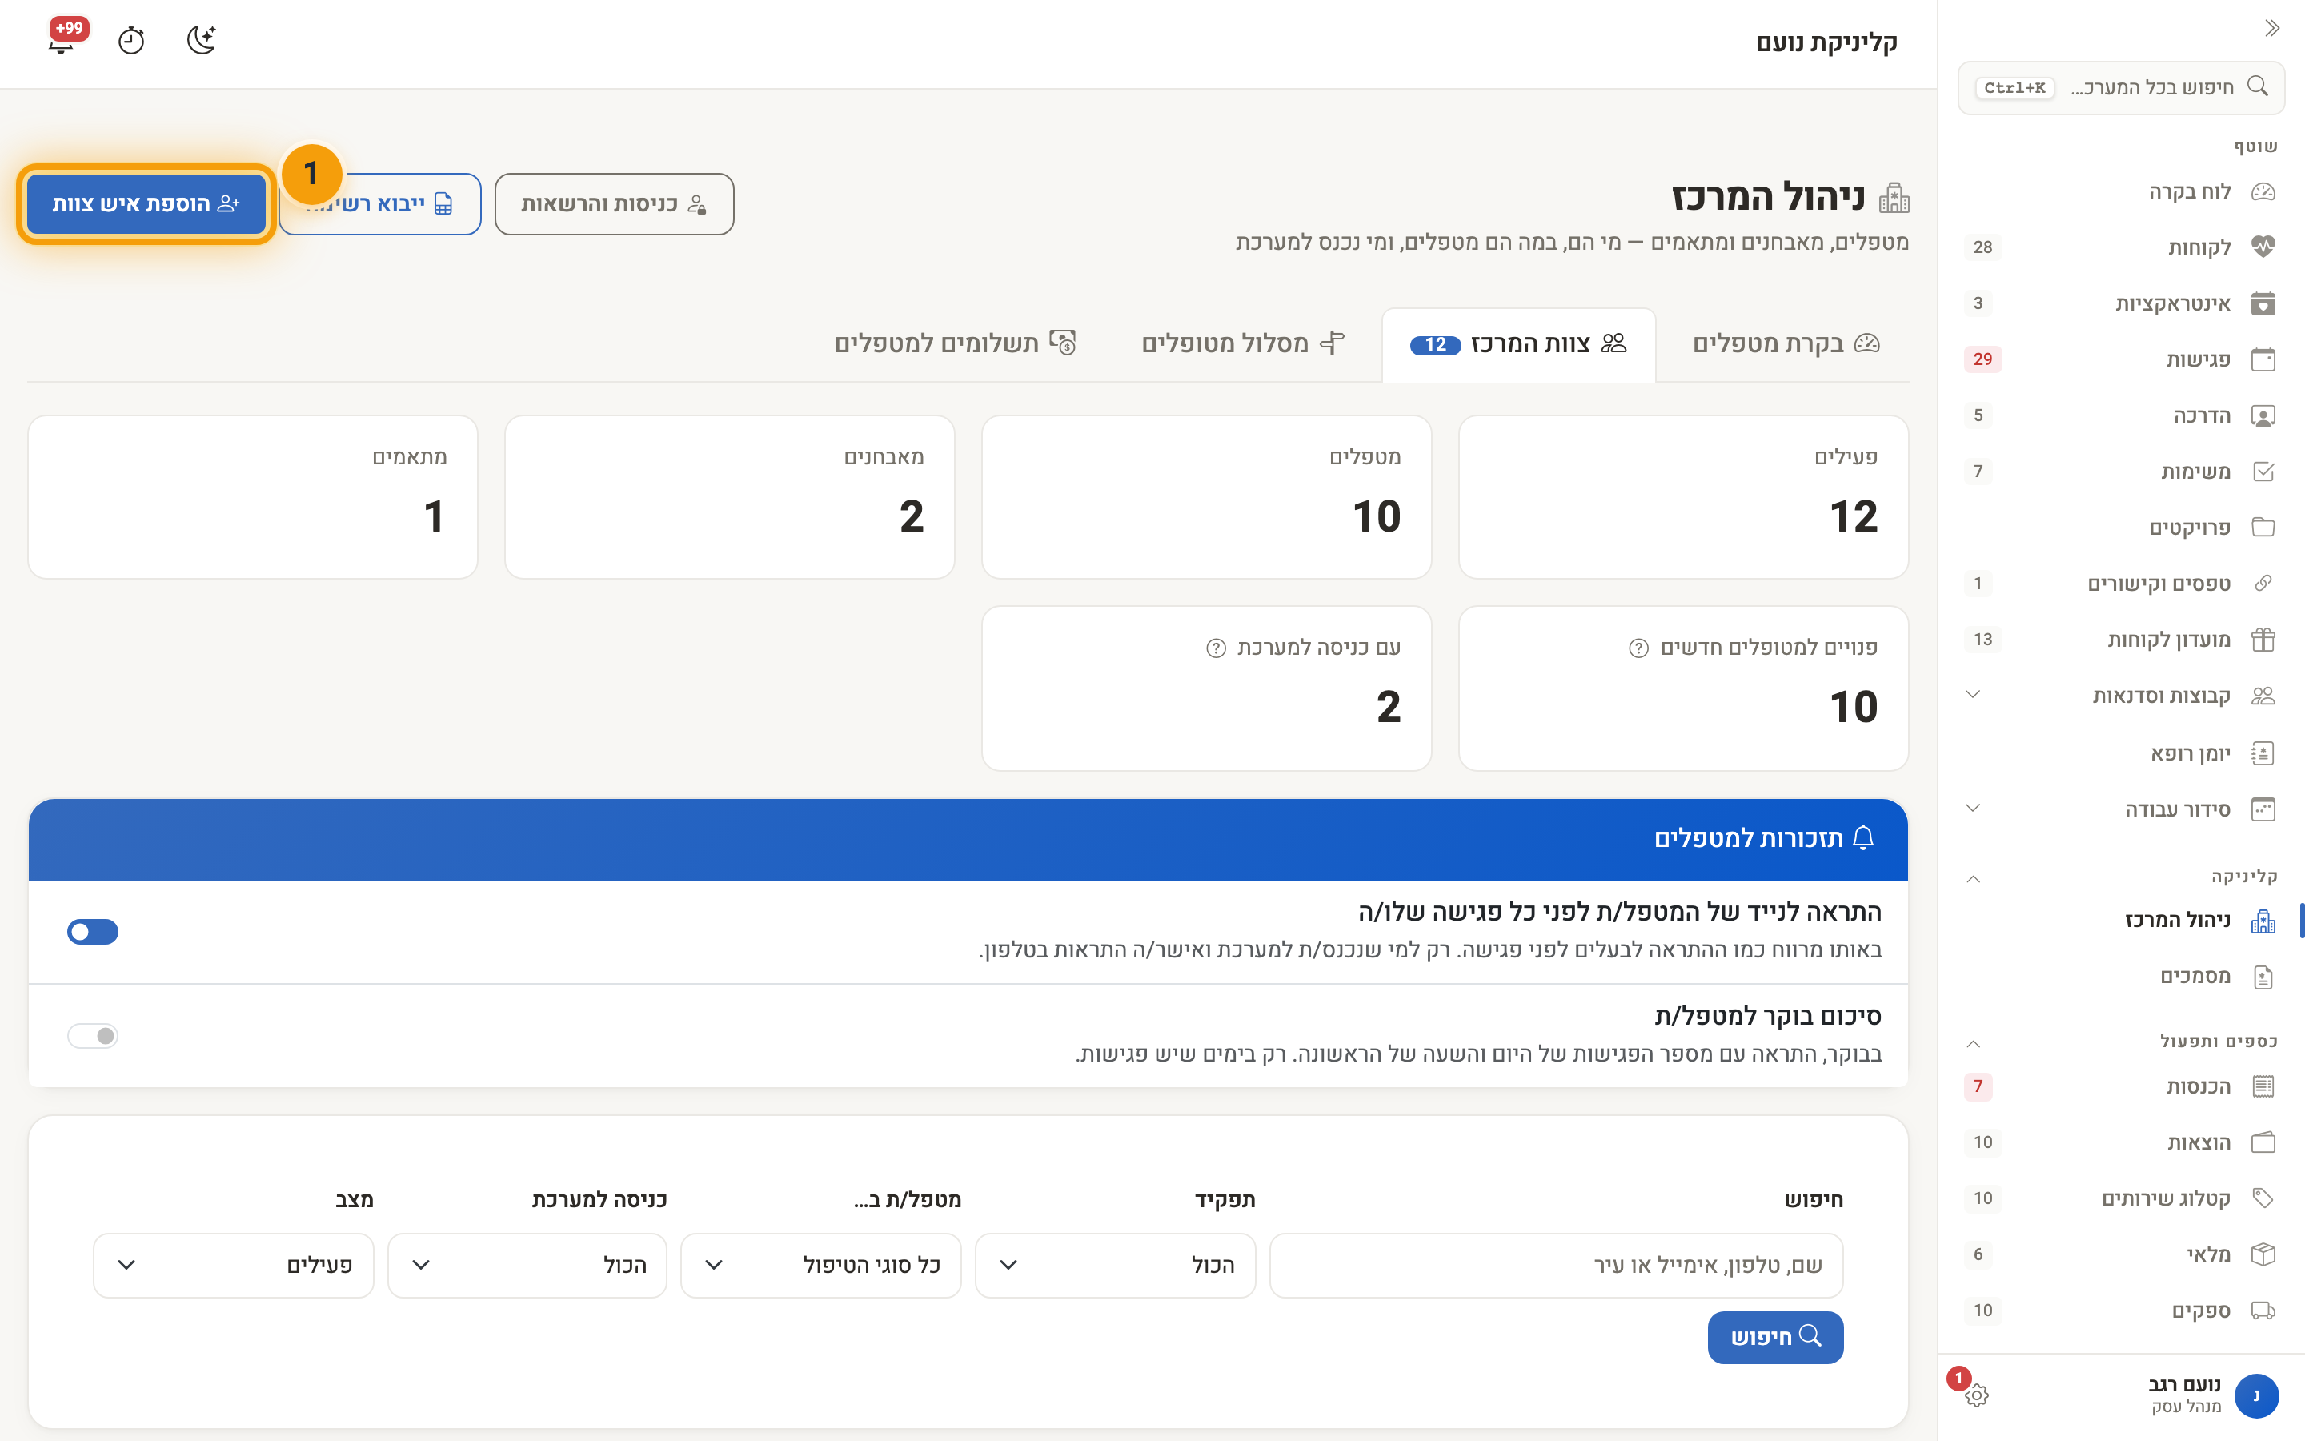This screenshot has width=2305, height=1441.
Task: Collapse the כספים ותפעול sidebar section
Action: pyautogui.click(x=1973, y=1042)
